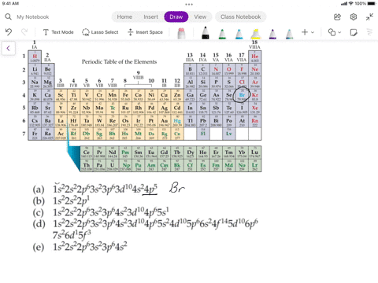
Task: Tap the My Notebook title
Action: click(33, 17)
